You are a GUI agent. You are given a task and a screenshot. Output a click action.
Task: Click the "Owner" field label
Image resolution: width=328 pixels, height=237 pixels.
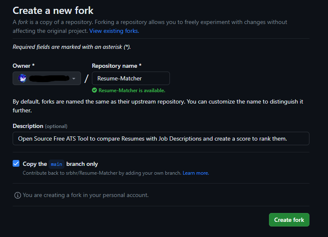pos(22,66)
